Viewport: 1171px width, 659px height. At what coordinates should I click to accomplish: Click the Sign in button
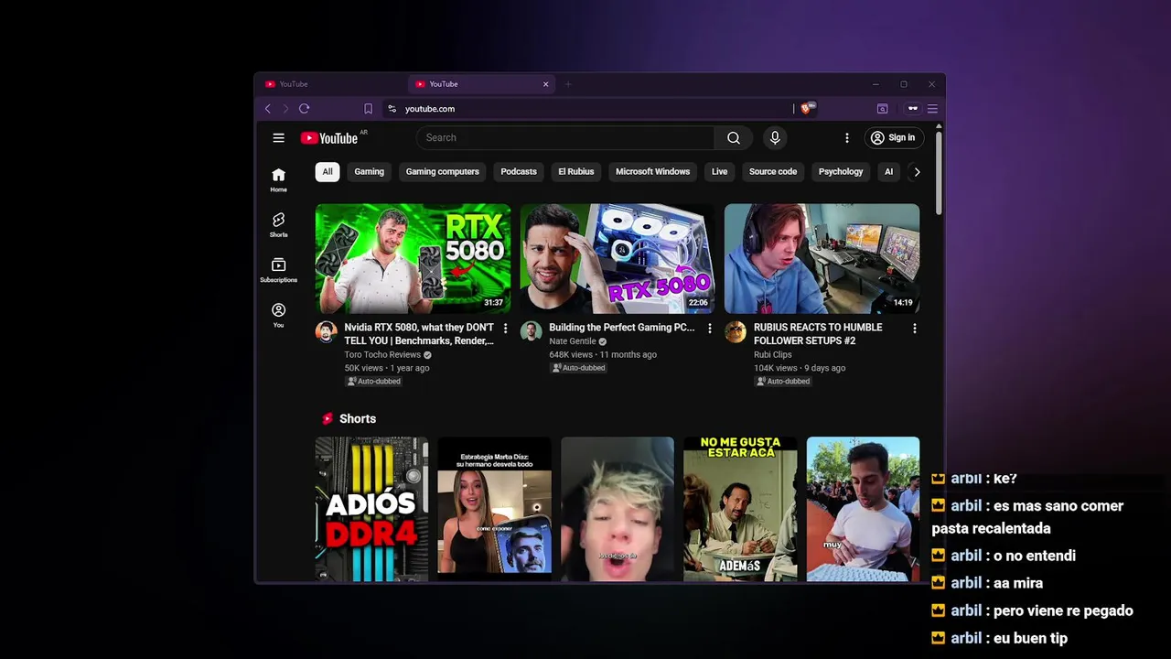893,138
